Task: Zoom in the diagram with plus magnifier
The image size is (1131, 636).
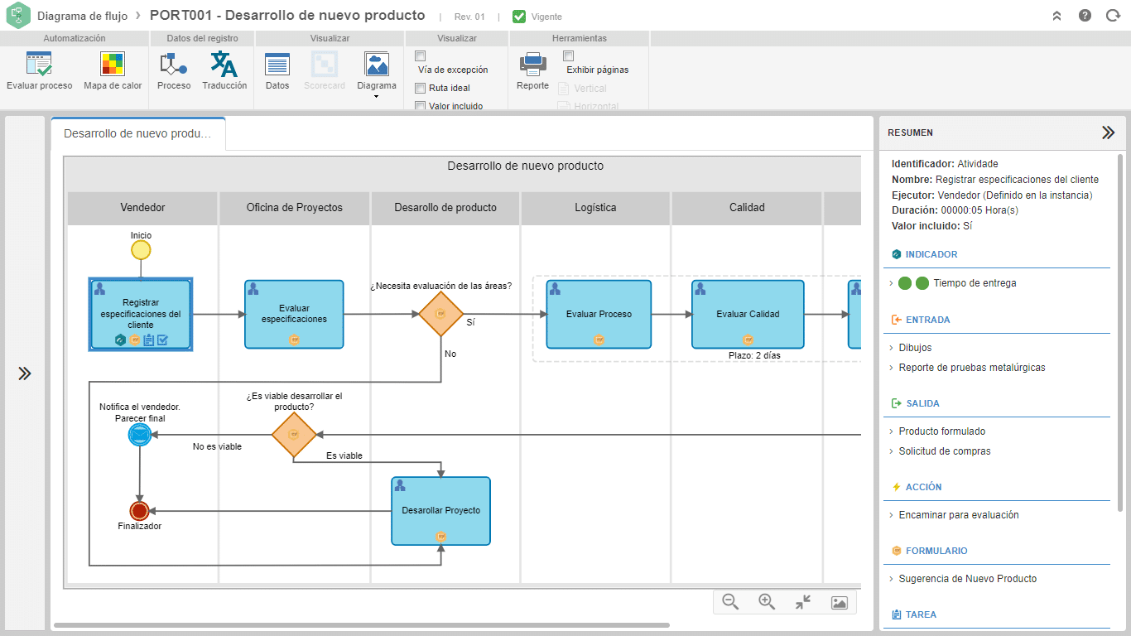Action: [x=767, y=602]
